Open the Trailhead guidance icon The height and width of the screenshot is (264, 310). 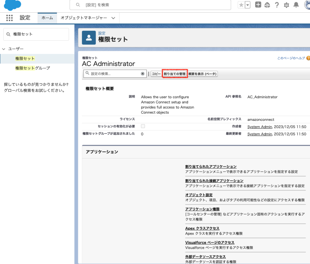coord(267,5)
